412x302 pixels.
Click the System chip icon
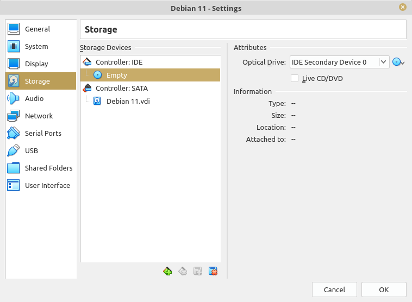point(14,46)
